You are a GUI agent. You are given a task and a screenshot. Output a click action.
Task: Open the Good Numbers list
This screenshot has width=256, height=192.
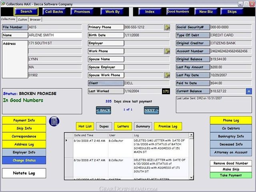178,12
